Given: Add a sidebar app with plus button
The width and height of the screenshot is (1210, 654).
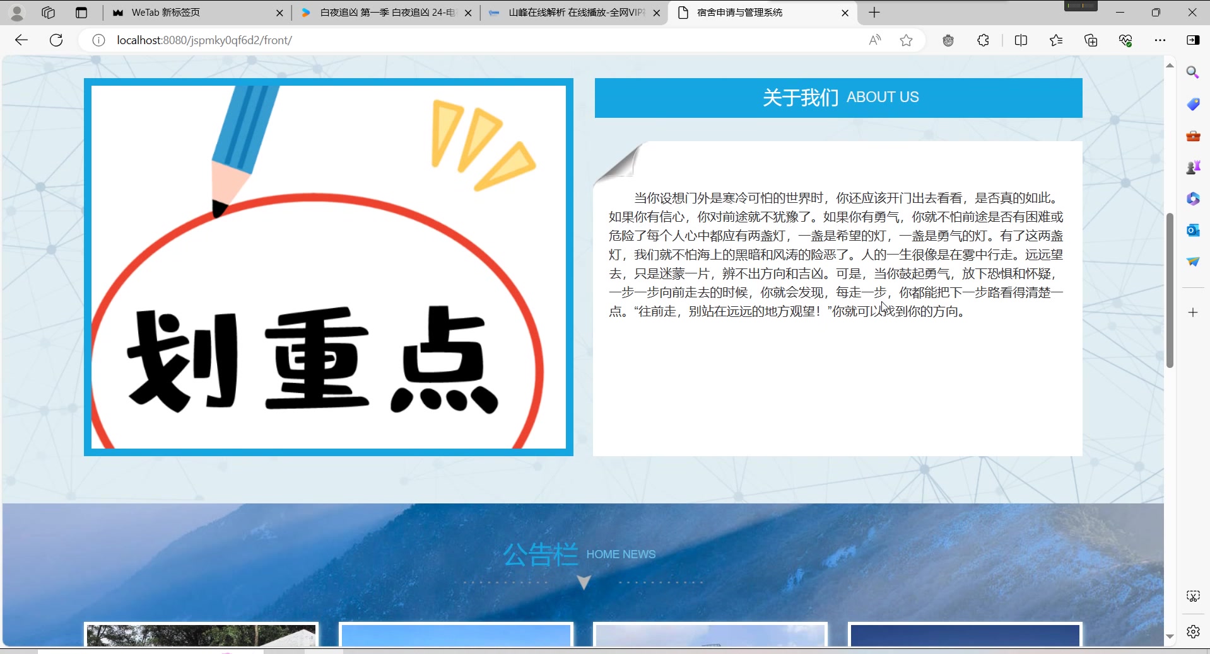Looking at the screenshot, I should pyautogui.click(x=1192, y=313).
